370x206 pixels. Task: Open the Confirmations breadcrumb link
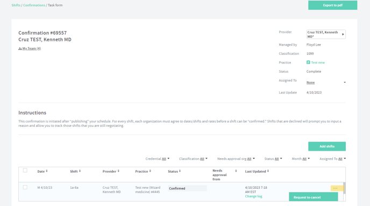pos(34,5)
